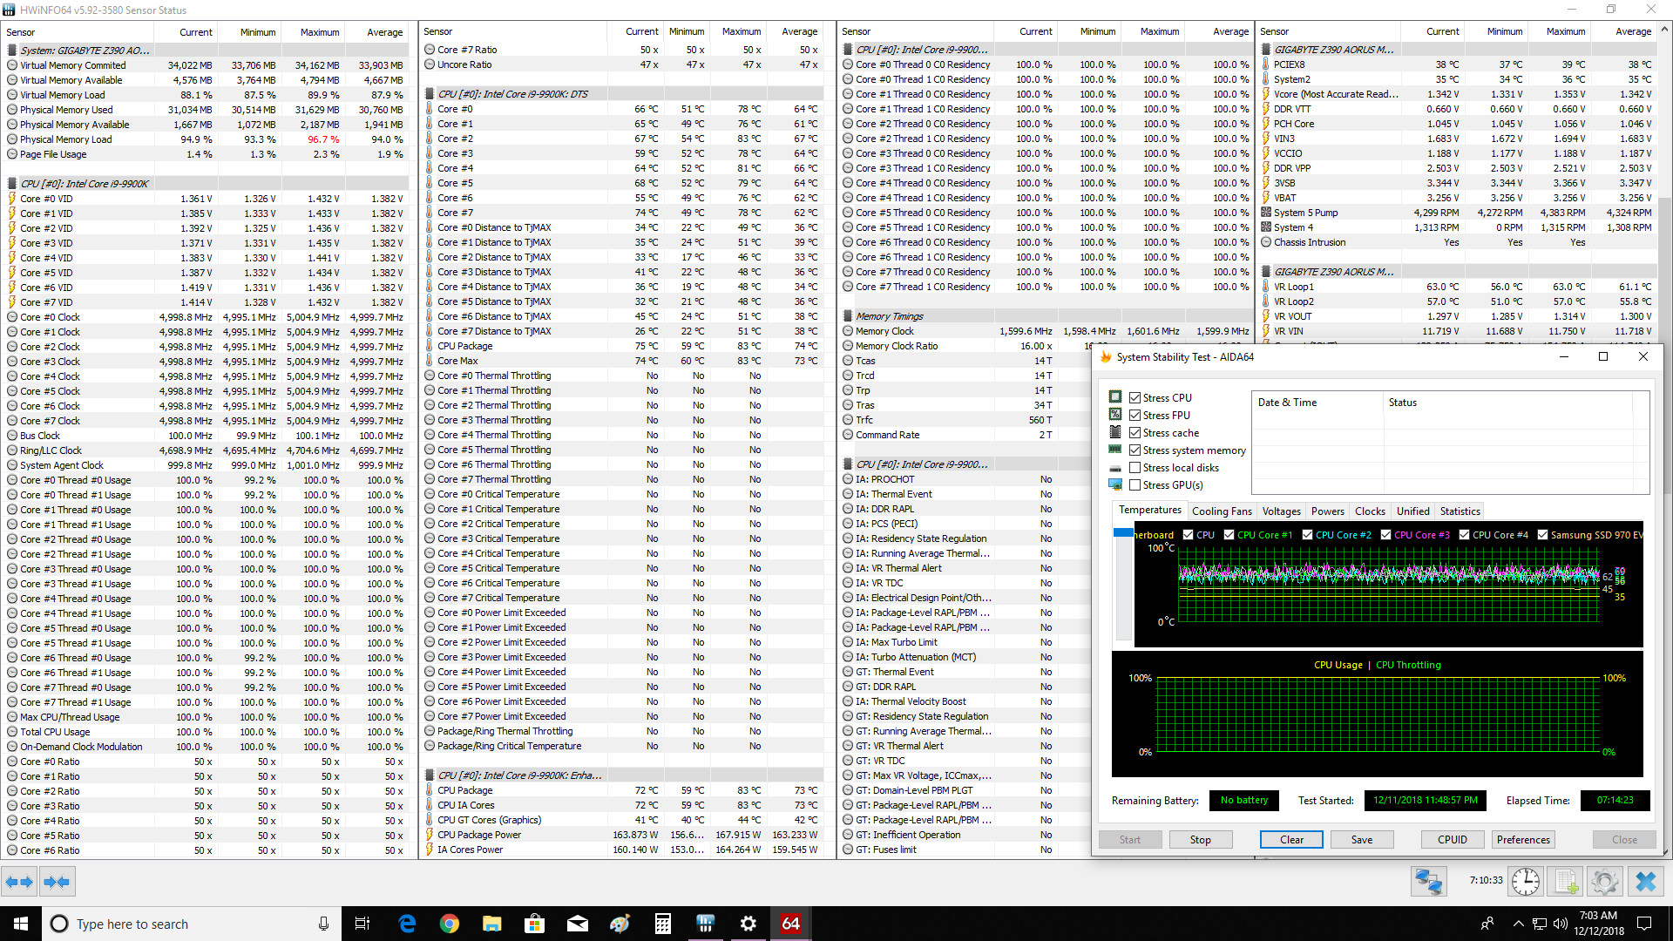
Task: Open AIDA64 from the taskbar
Action: (x=790, y=924)
